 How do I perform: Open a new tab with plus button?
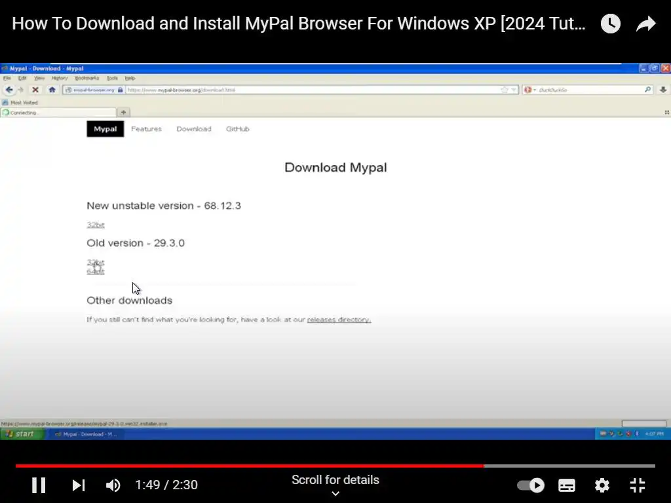tap(123, 113)
